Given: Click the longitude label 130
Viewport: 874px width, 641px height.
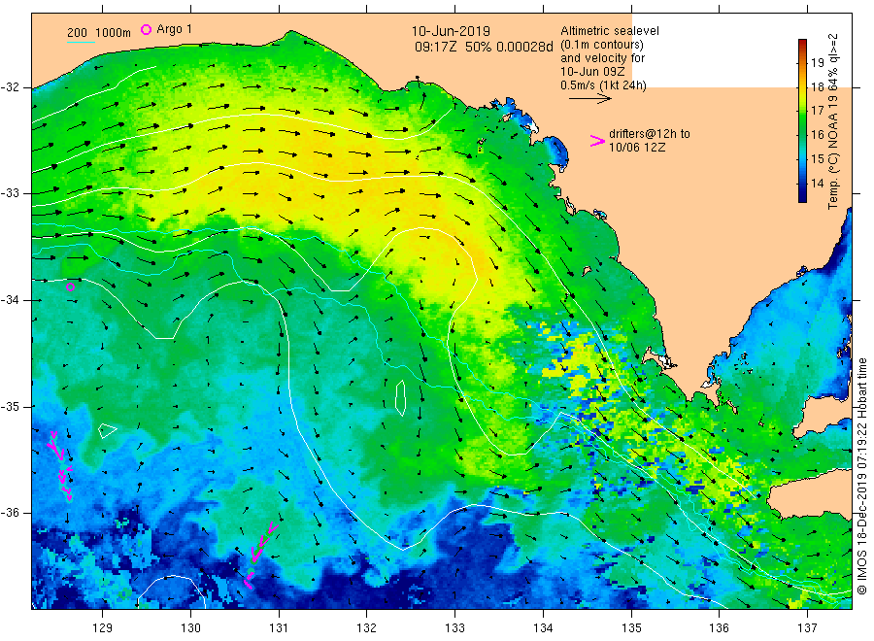Looking at the screenshot, I should [x=190, y=628].
